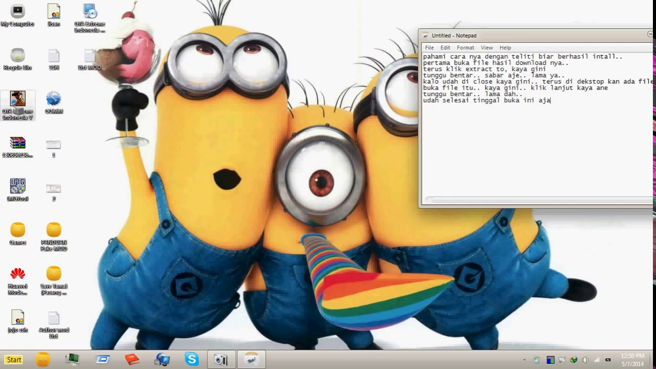Image resolution: width=656 pixels, height=369 pixels.
Task: Open Notepad File menu
Action: click(429, 48)
